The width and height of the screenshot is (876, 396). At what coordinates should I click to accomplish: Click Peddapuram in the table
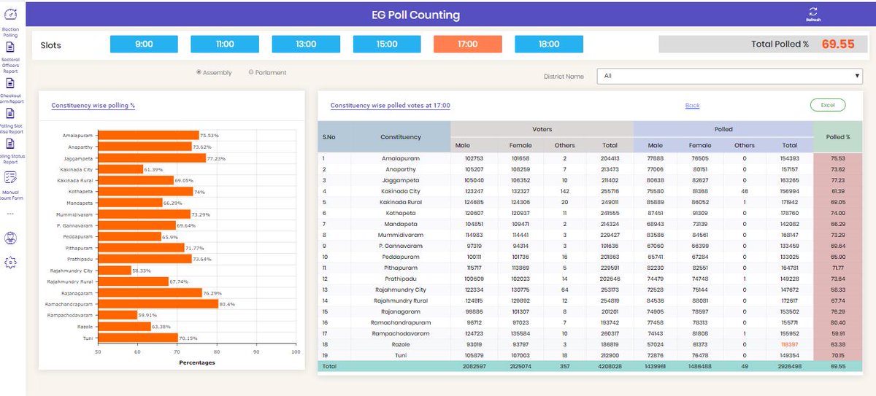pos(401,257)
